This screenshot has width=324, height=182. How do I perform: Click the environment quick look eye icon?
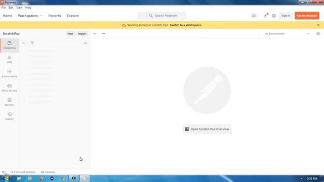318,34
